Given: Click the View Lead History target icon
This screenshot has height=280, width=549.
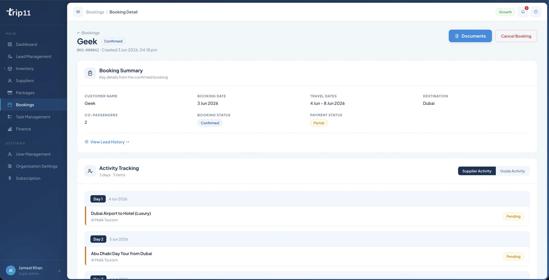Looking at the screenshot, I should (86, 142).
